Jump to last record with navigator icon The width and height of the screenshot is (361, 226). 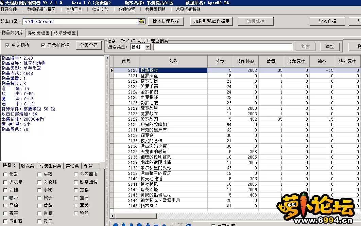[139, 225]
